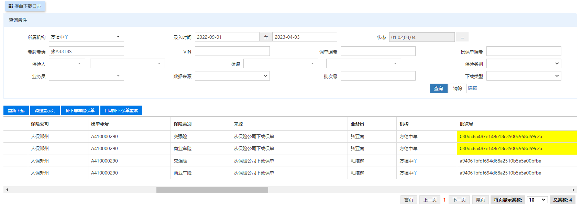582x217 pixels.
Task: Expand the 所属机构 dropdown
Action: tap(86, 37)
